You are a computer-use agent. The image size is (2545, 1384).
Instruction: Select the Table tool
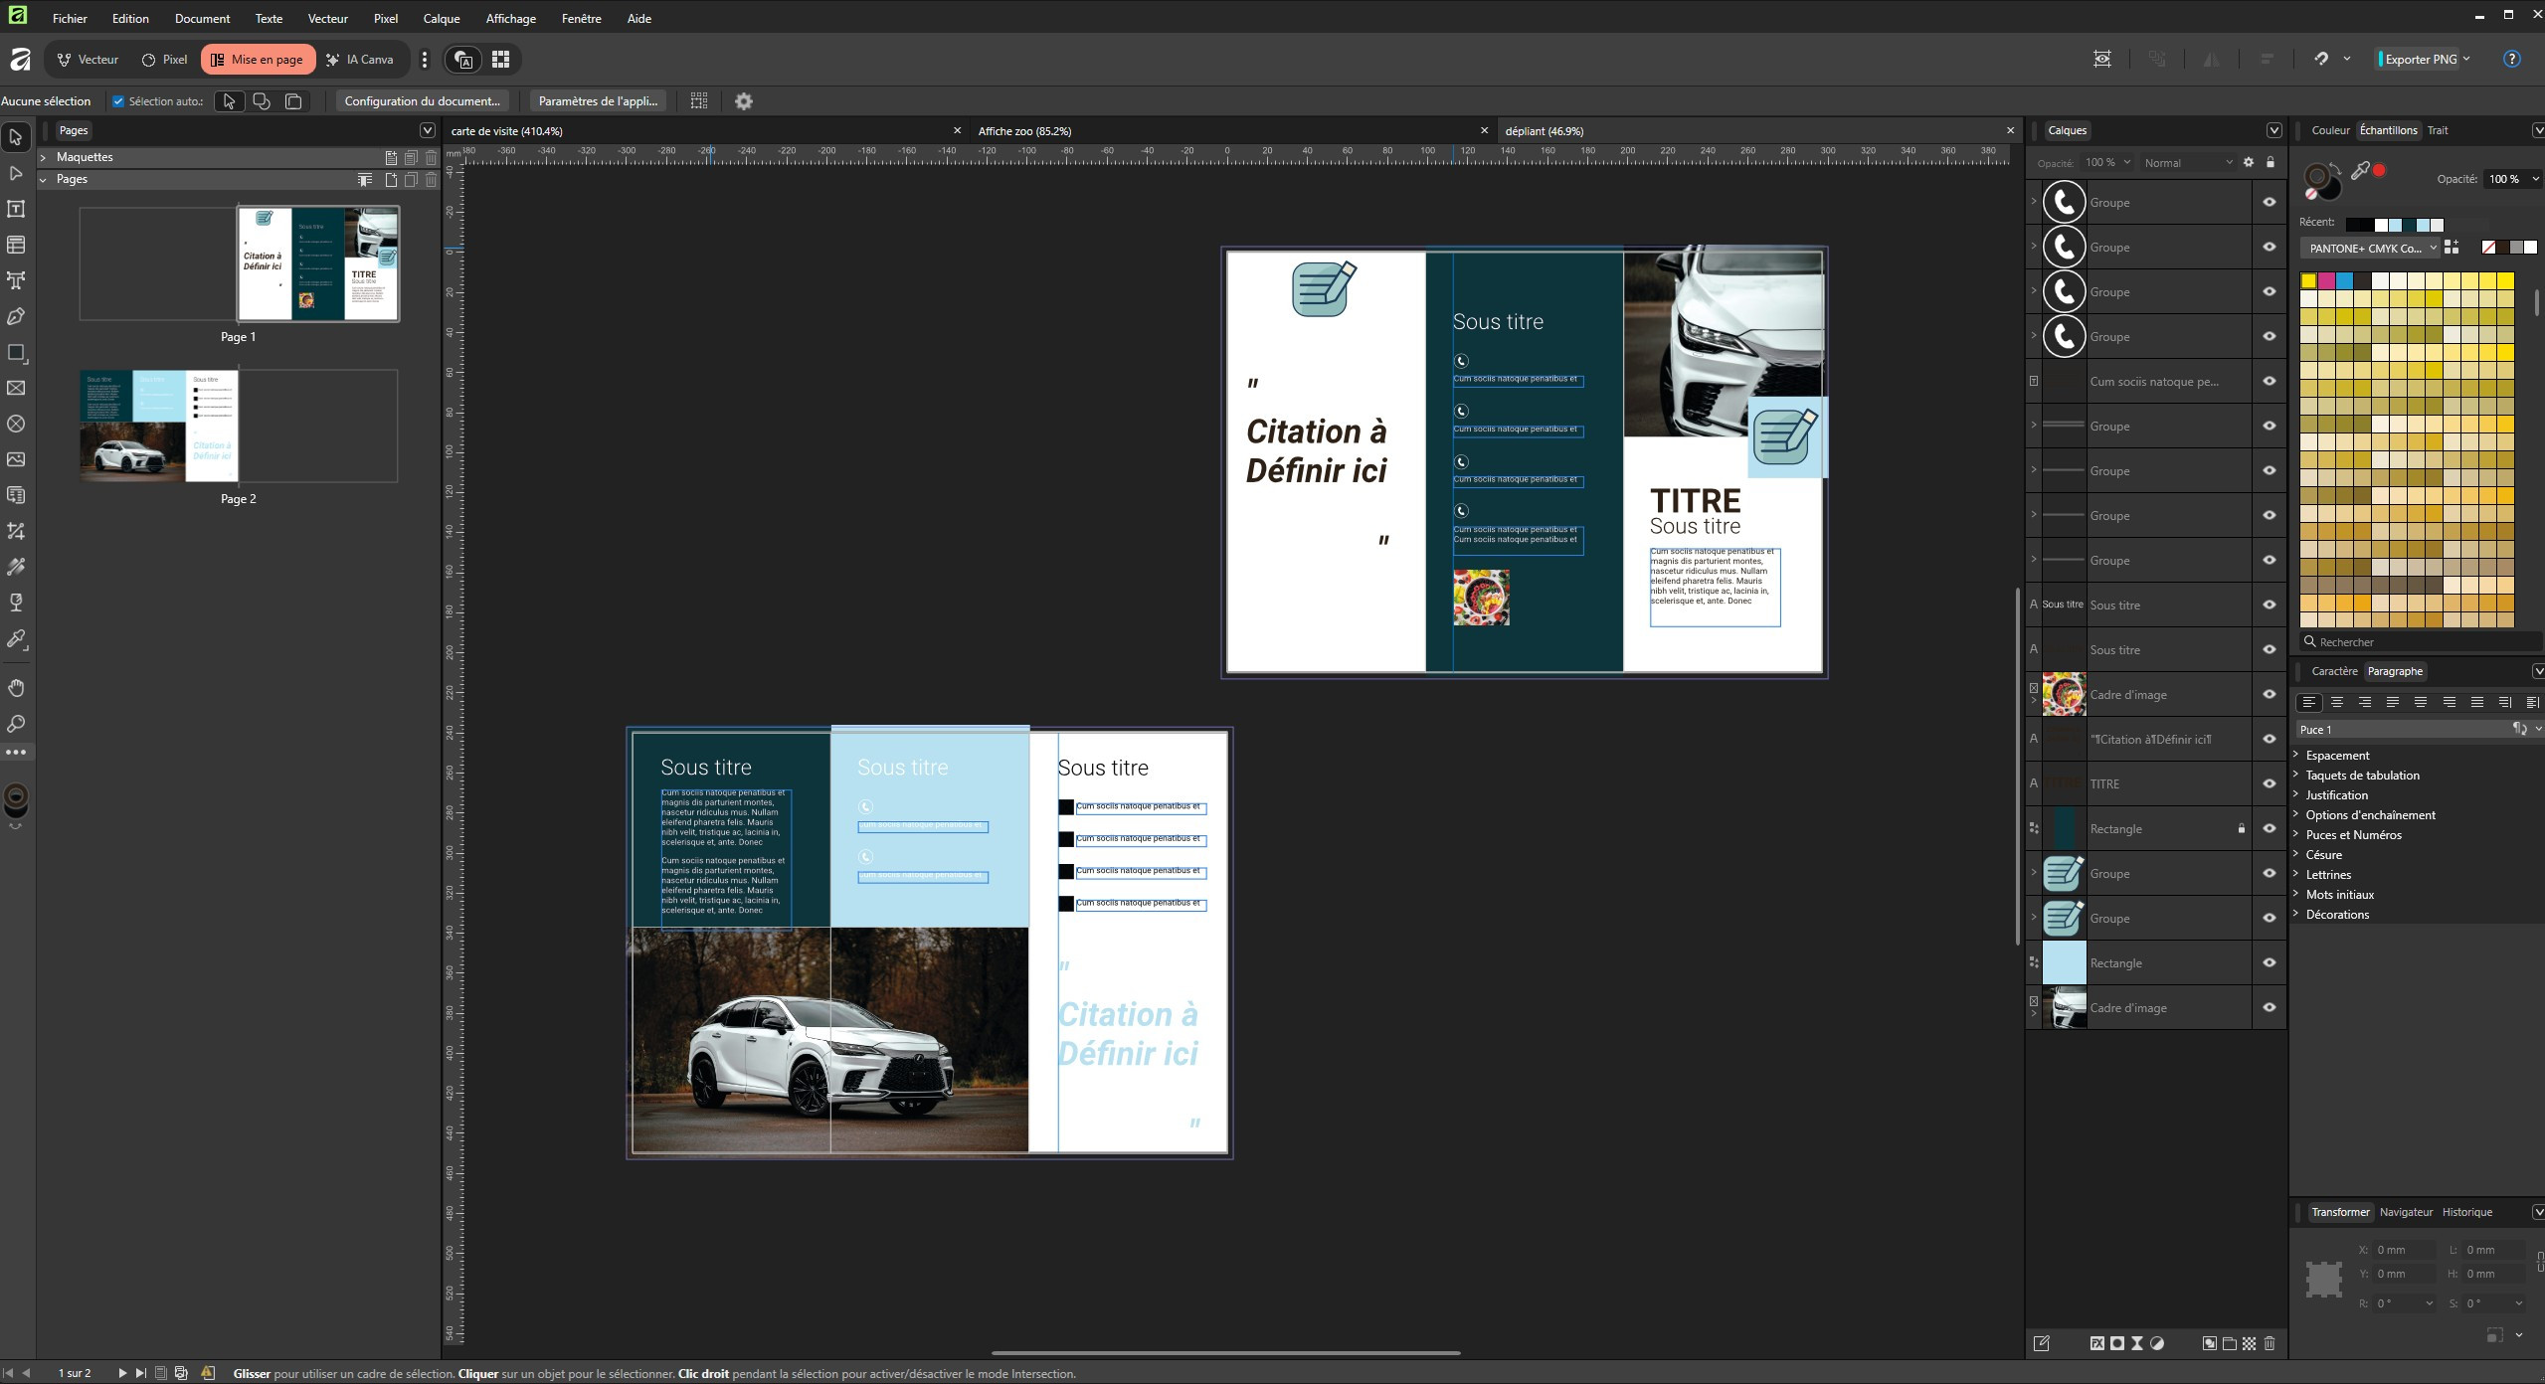coord(16,245)
